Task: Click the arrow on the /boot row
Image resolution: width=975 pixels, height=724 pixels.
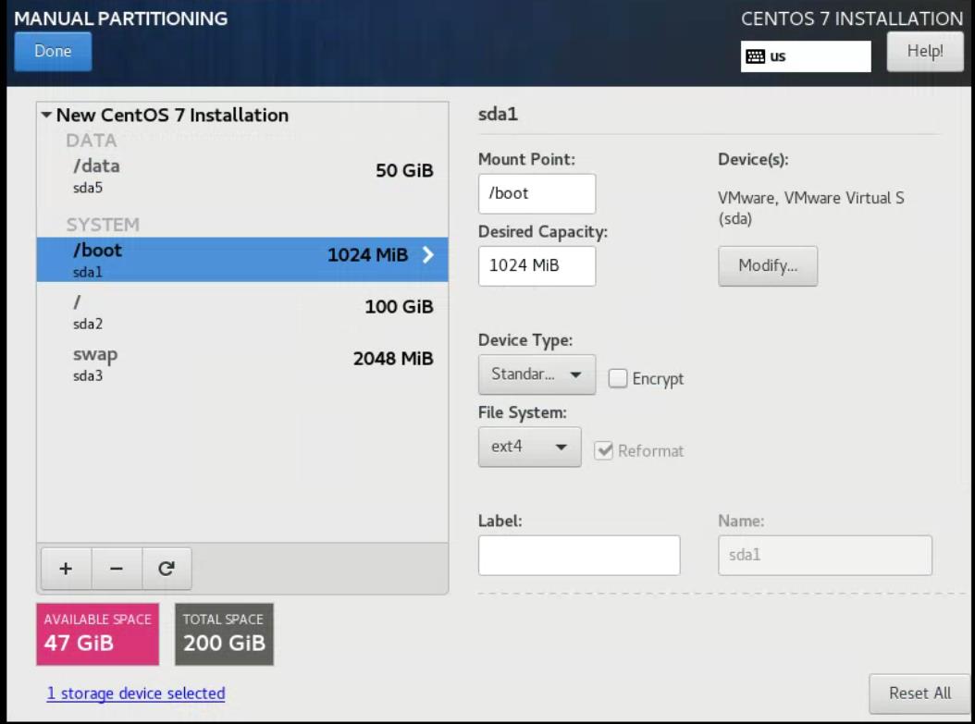Action: (x=427, y=255)
